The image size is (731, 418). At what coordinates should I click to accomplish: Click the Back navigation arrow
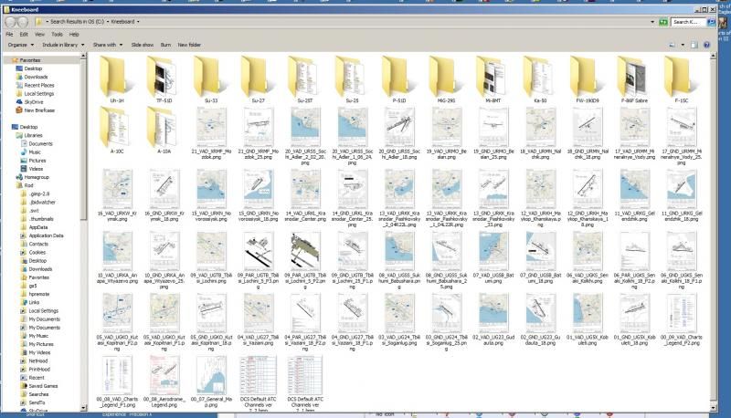(11, 21)
